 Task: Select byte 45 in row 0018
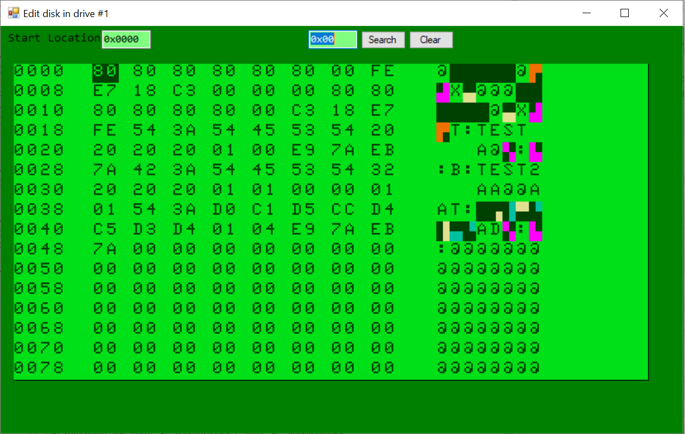click(x=264, y=130)
